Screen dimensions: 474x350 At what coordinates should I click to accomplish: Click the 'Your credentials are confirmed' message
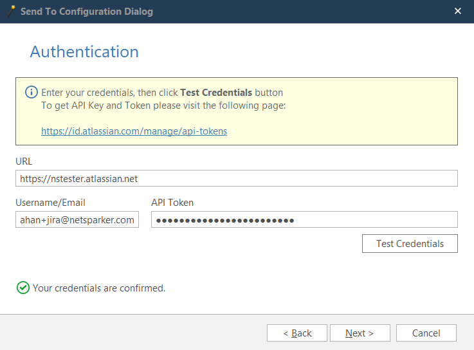99,288
